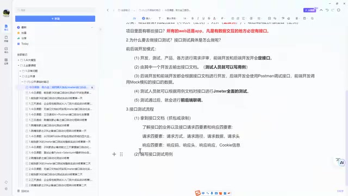
Task: Click the settings gear at bottom of left rail
Action: pyautogui.click(x=6, y=189)
